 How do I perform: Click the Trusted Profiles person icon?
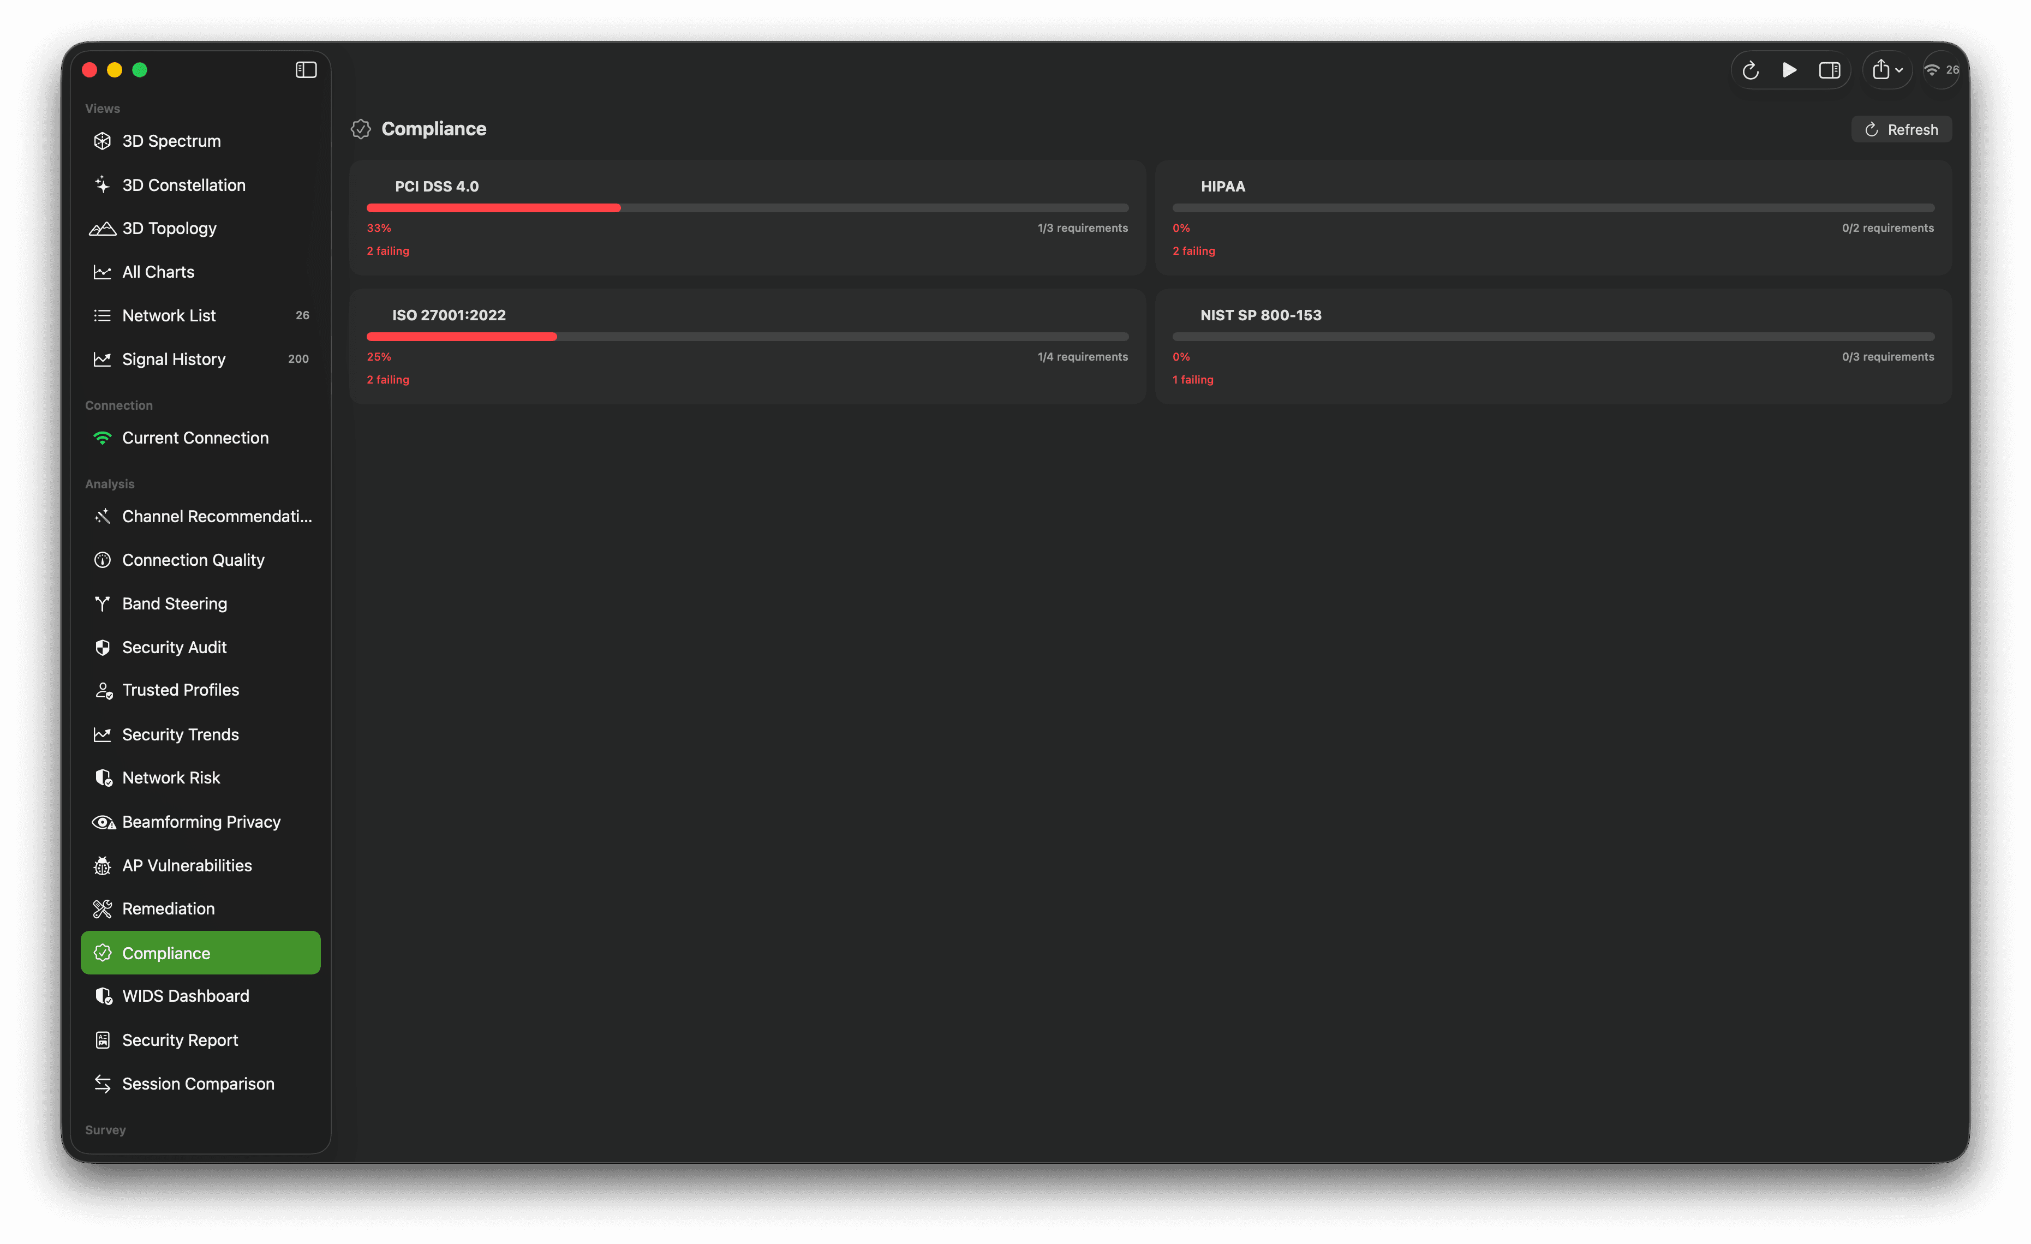[103, 691]
